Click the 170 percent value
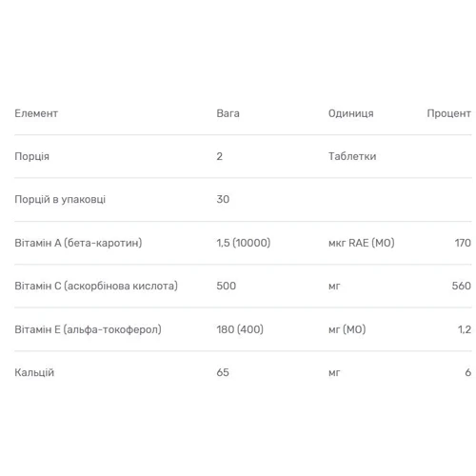 coord(463,243)
